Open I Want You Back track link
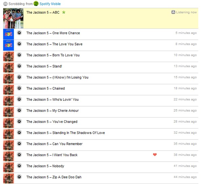The height and width of the screenshot is (184, 203). point(65,155)
